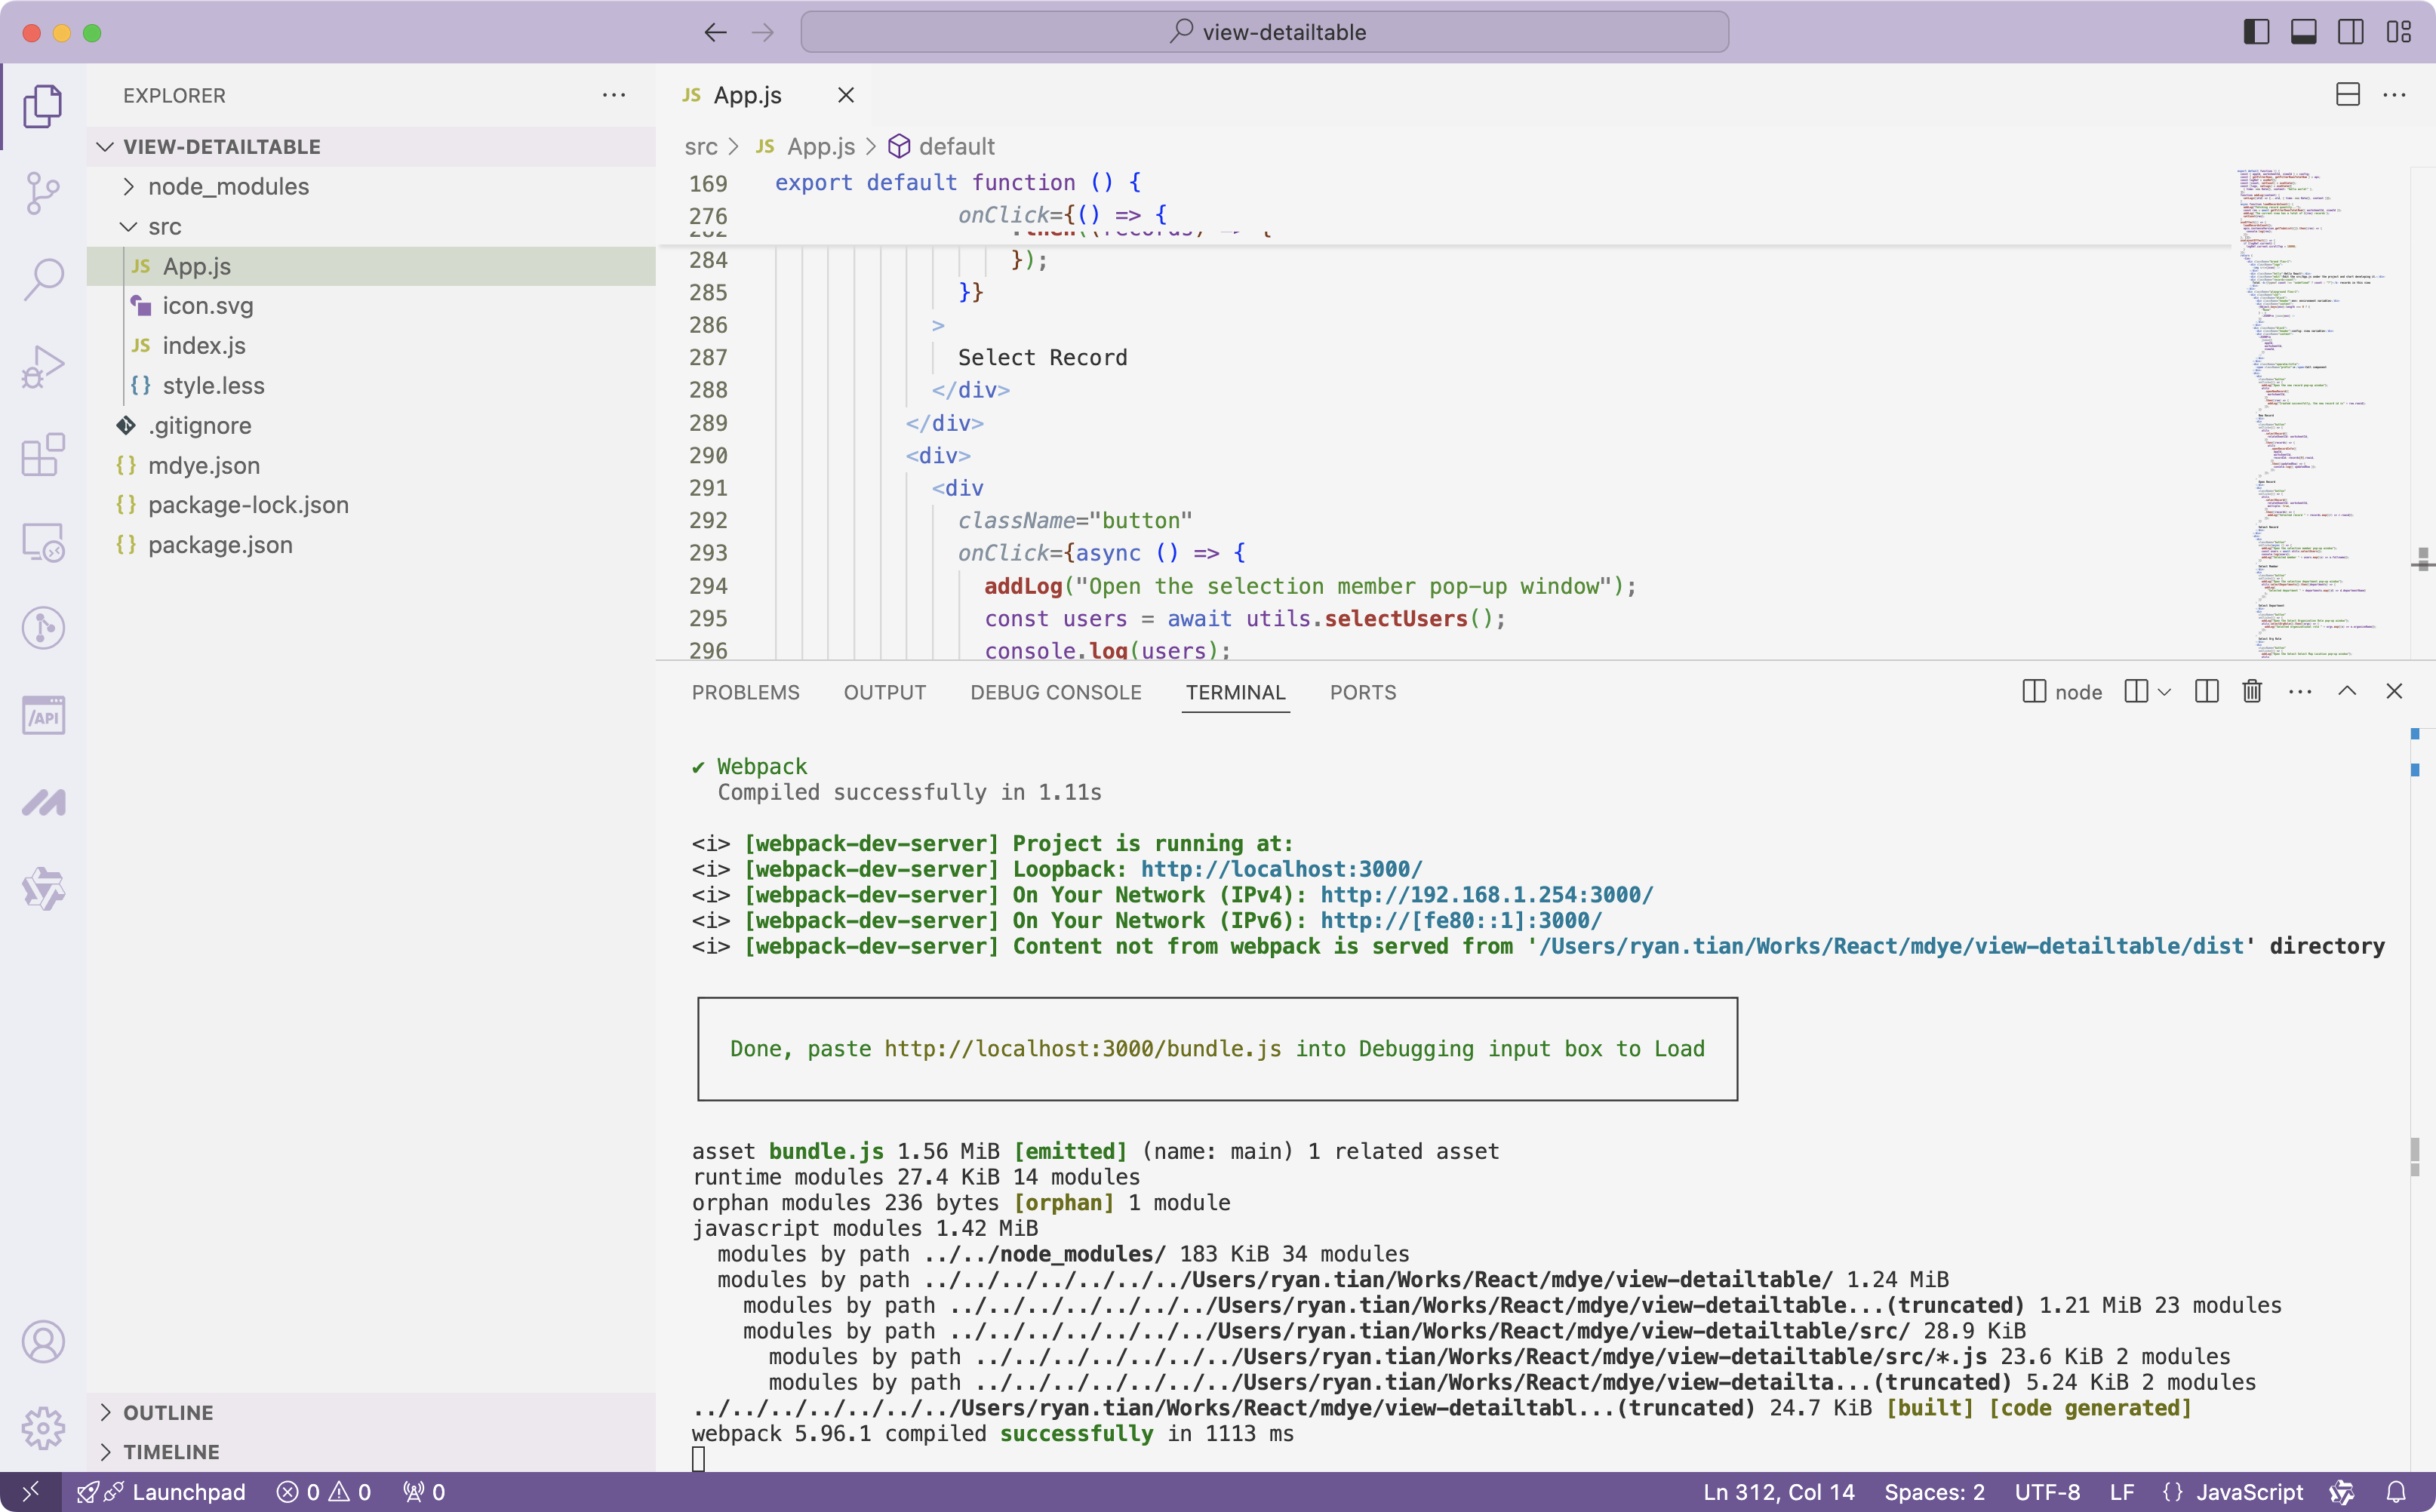
Task: Open style.less in explorer
Action: pyautogui.click(x=371, y=386)
